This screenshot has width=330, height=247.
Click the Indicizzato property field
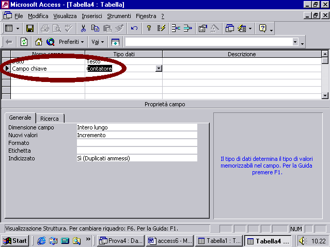[137, 158]
